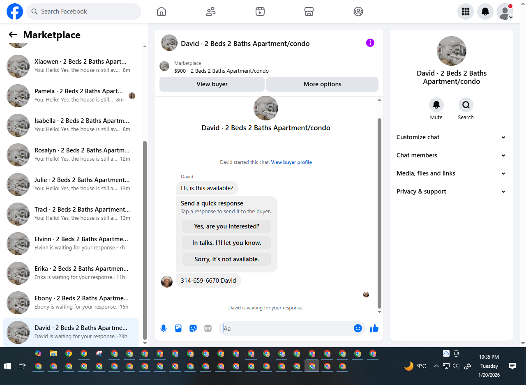Click the Facebook logo
Viewport: 526px width, 385px height.
[15, 12]
